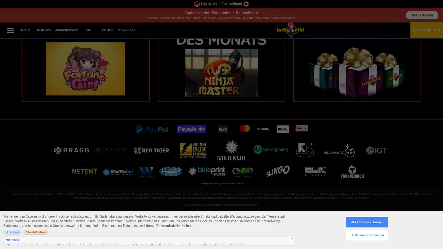Click the German flag license icon

197,4
